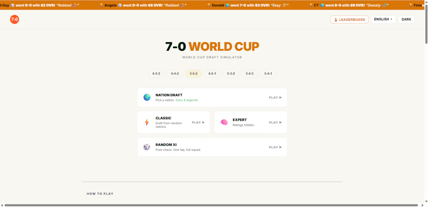The height and width of the screenshot is (207, 428).
Task: Click the dice icon after Angela's name
Action: (x=120, y=5)
